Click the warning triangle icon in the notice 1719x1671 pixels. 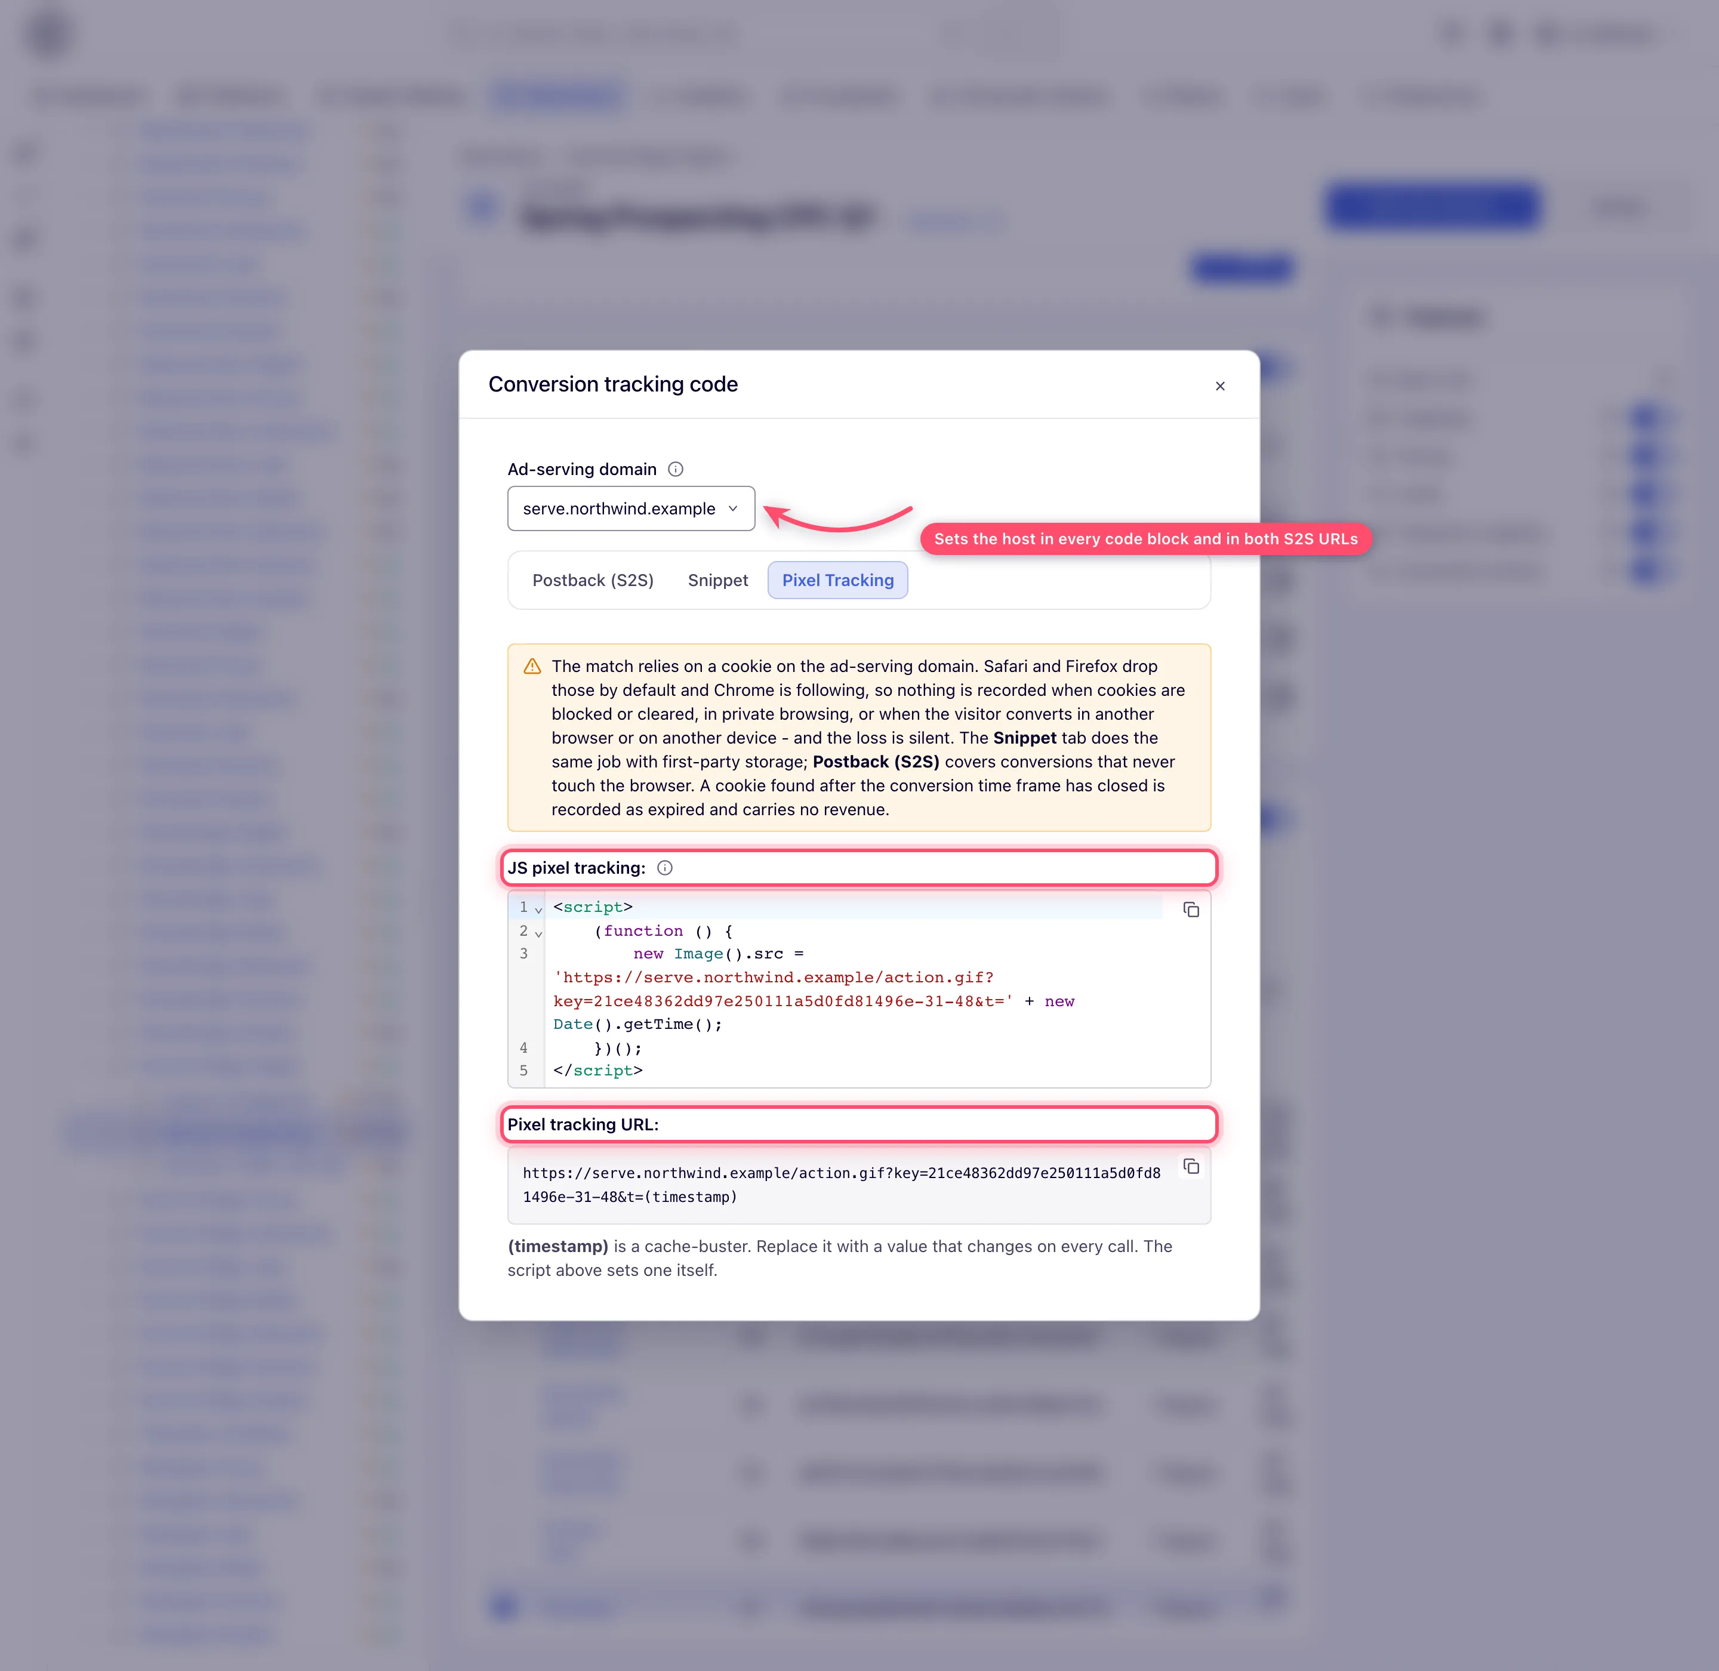[x=532, y=667]
